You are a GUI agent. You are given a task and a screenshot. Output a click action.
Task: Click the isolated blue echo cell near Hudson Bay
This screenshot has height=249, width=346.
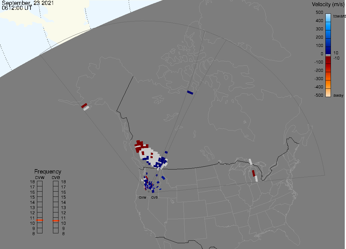190,92
